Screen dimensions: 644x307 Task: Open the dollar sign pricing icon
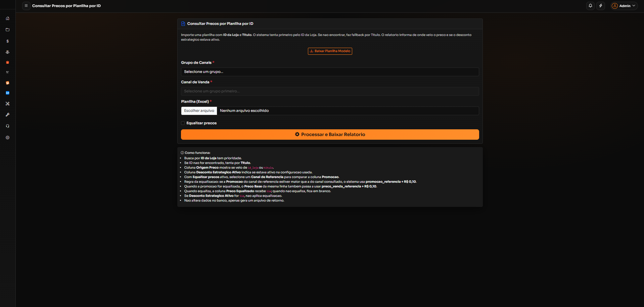coord(7,41)
